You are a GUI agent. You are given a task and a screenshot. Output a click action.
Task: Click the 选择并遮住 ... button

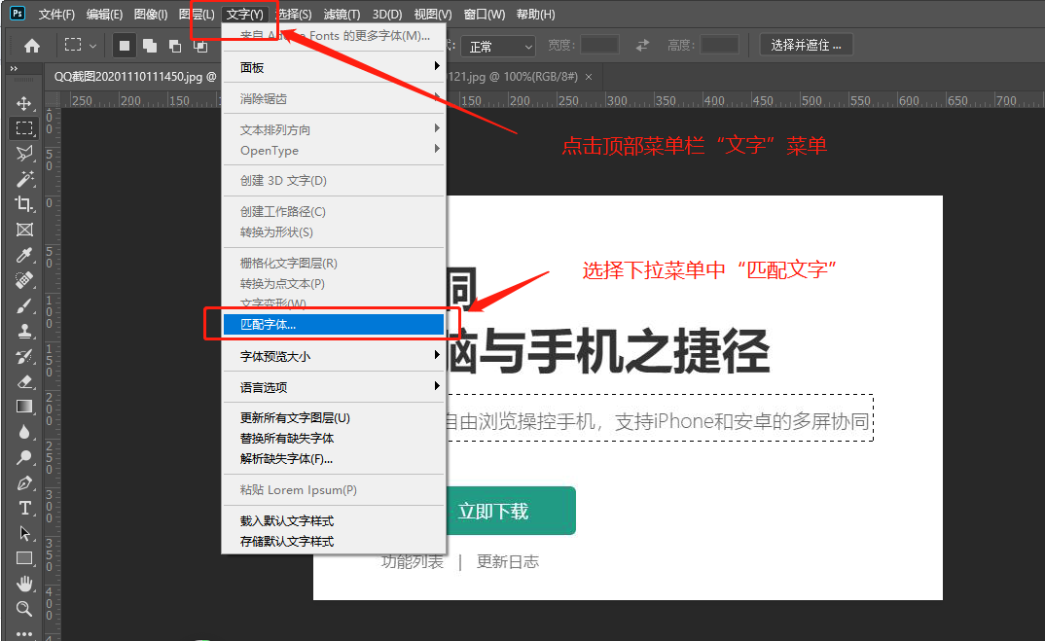coord(807,46)
